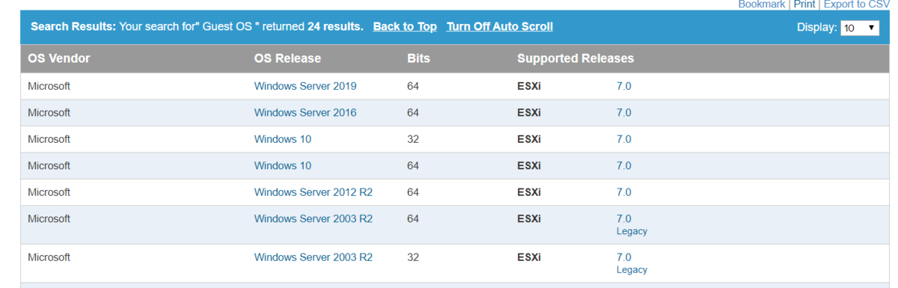Click 7.0 for Windows Server 2019
Image resolution: width=898 pixels, height=288 pixels.
coord(624,86)
